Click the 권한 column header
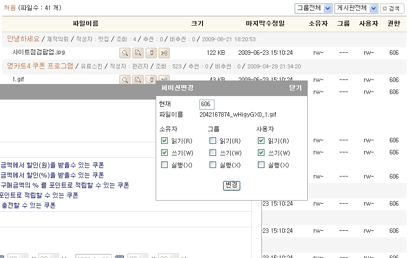The width and height of the screenshot is (411, 258). (394, 23)
